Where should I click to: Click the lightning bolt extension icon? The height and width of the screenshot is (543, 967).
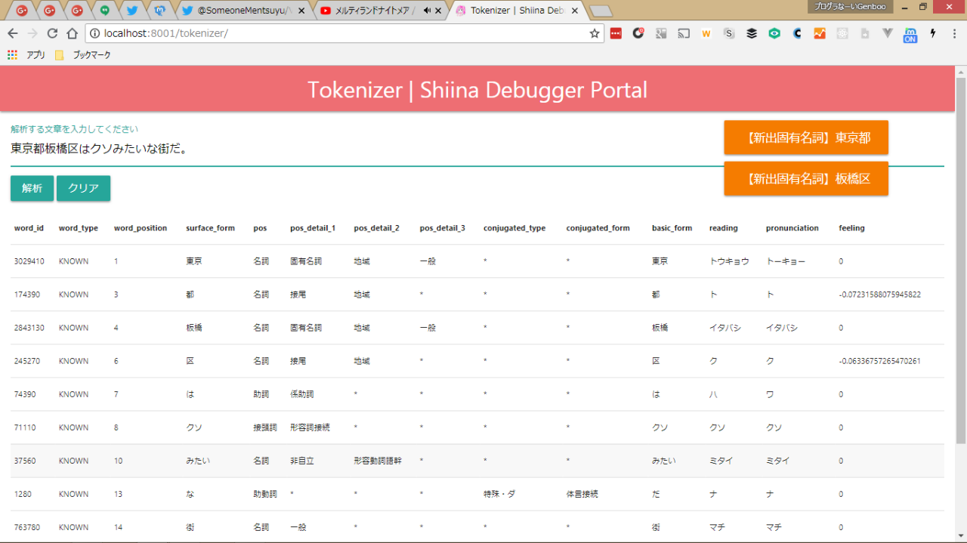pos(933,34)
